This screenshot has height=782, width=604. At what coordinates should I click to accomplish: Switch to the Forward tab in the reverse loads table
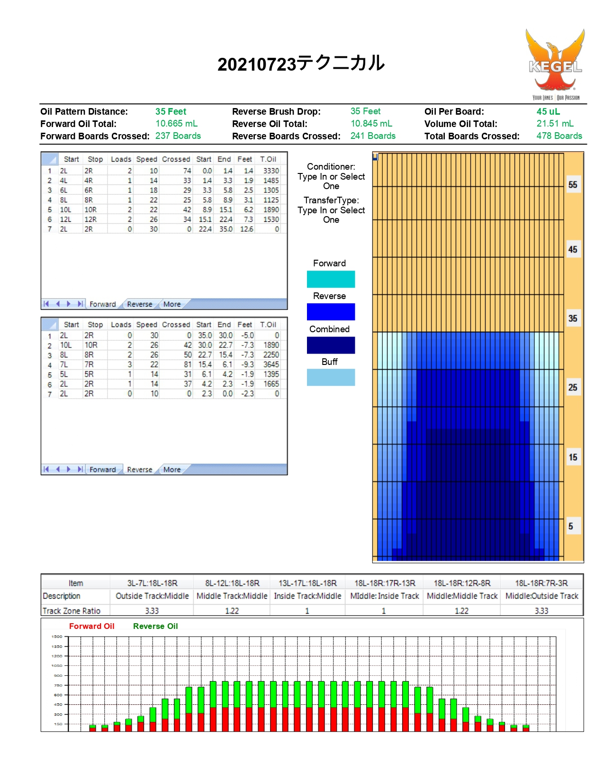tap(103, 470)
